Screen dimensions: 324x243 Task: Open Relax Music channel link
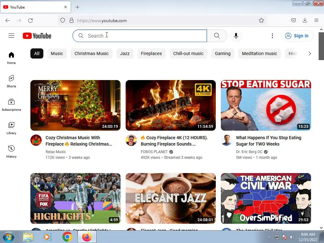pyautogui.click(x=56, y=152)
